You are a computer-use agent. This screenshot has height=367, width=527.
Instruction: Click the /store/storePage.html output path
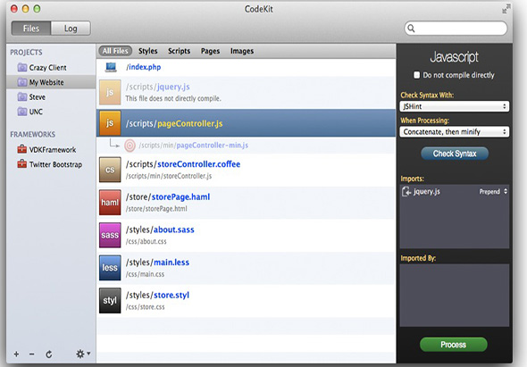(156, 209)
